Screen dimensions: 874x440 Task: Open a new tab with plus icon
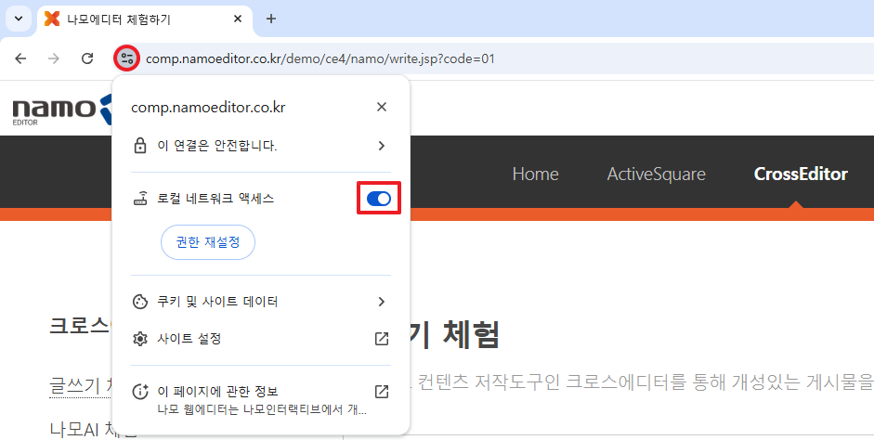pos(271,19)
